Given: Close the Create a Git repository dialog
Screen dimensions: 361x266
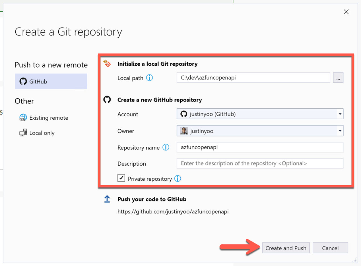Looking at the screenshot, I should pyautogui.click(x=346, y=12).
